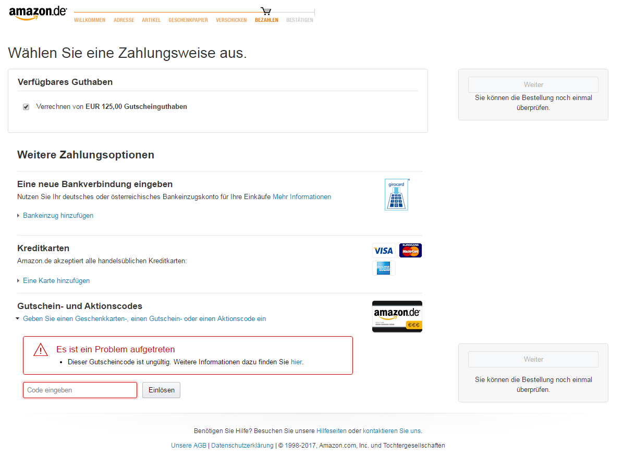The image size is (623, 456).
Task: Go to the WILLKOMMEN checkout step
Action: coord(90,20)
